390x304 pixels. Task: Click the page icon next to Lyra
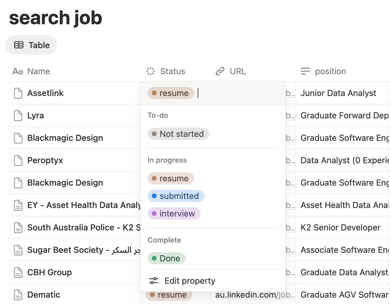[18, 116]
